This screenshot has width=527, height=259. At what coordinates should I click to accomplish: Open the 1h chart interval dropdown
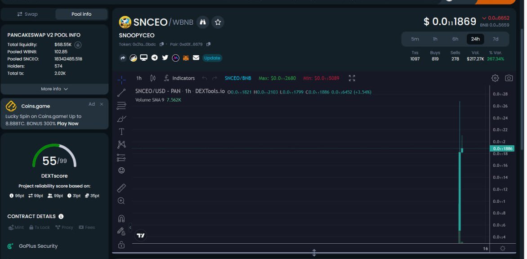139,78
